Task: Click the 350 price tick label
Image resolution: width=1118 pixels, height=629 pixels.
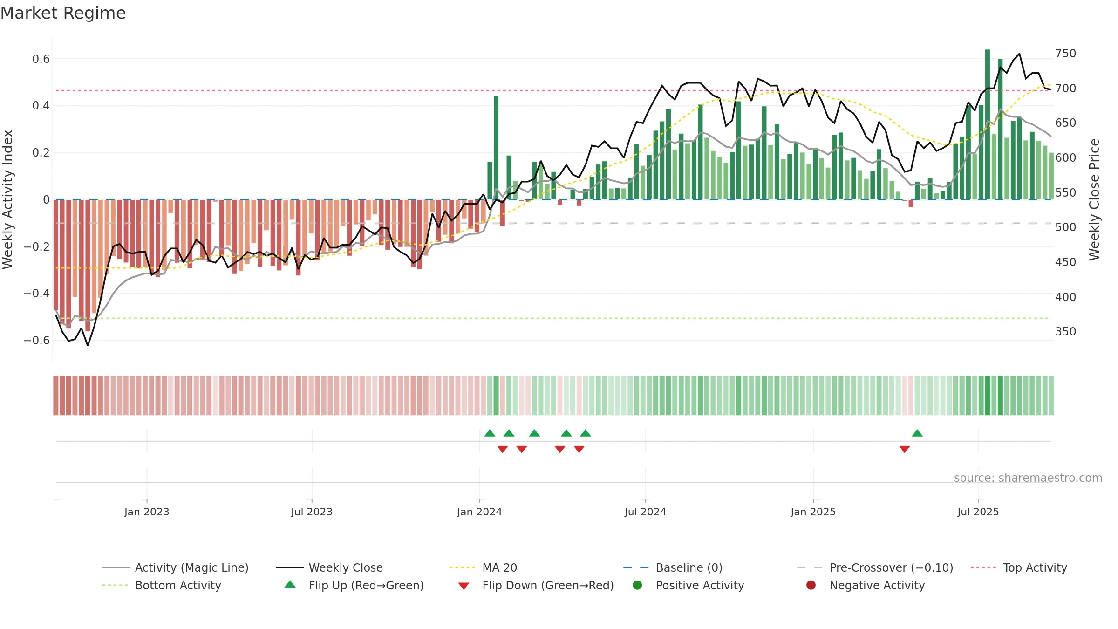Action: tap(1066, 332)
